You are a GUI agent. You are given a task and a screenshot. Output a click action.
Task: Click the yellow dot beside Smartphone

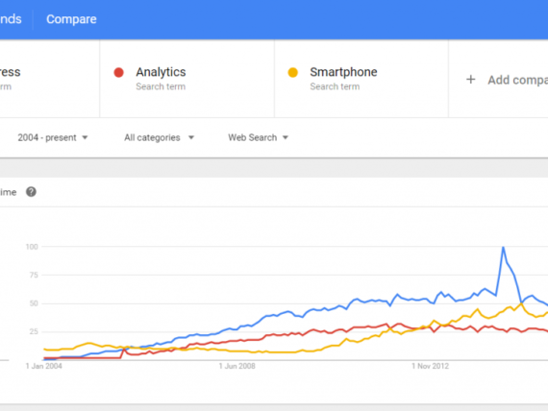click(293, 72)
